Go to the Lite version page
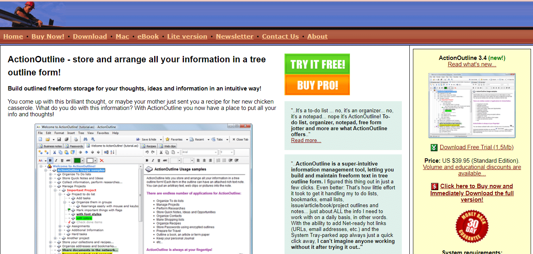 (187, 37)
